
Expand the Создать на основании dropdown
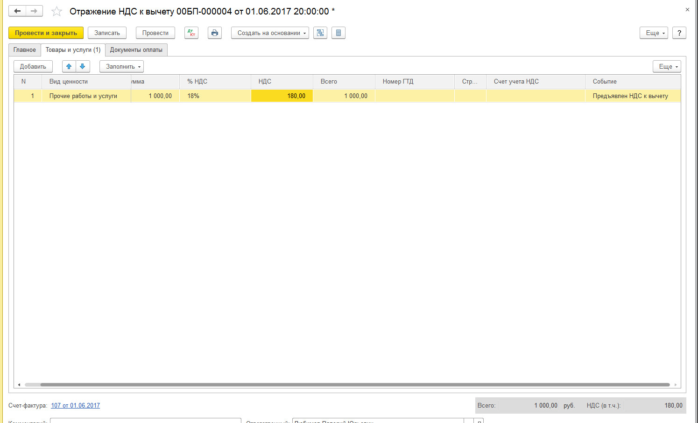(270, 33)
